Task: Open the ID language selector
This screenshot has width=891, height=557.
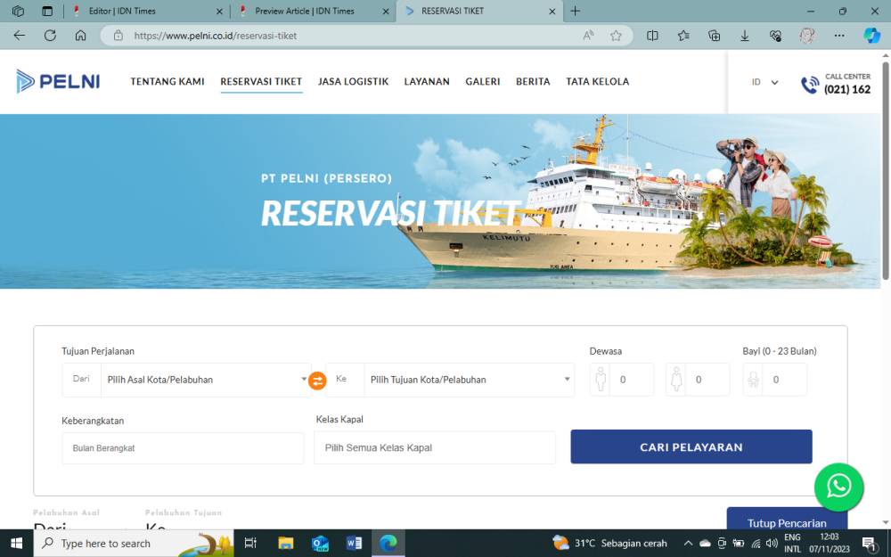Action: [764, 82]
